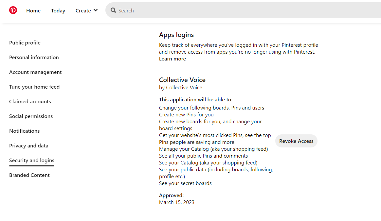Open Claimed accounts settings
Viewport: 381px width, 221px height.
pos(30,102)
